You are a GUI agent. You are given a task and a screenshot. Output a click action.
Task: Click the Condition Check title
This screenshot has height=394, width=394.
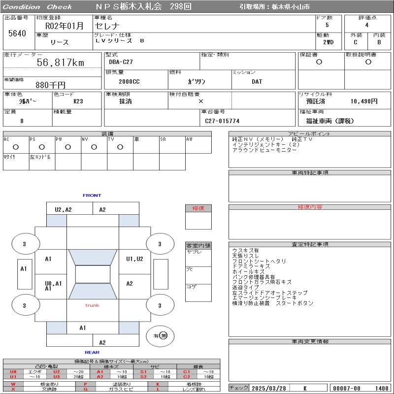click(37, 7)
